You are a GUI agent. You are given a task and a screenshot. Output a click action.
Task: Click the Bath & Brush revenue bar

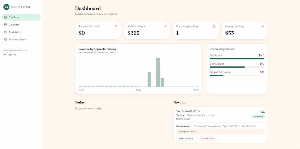click(x=237, y=67)
